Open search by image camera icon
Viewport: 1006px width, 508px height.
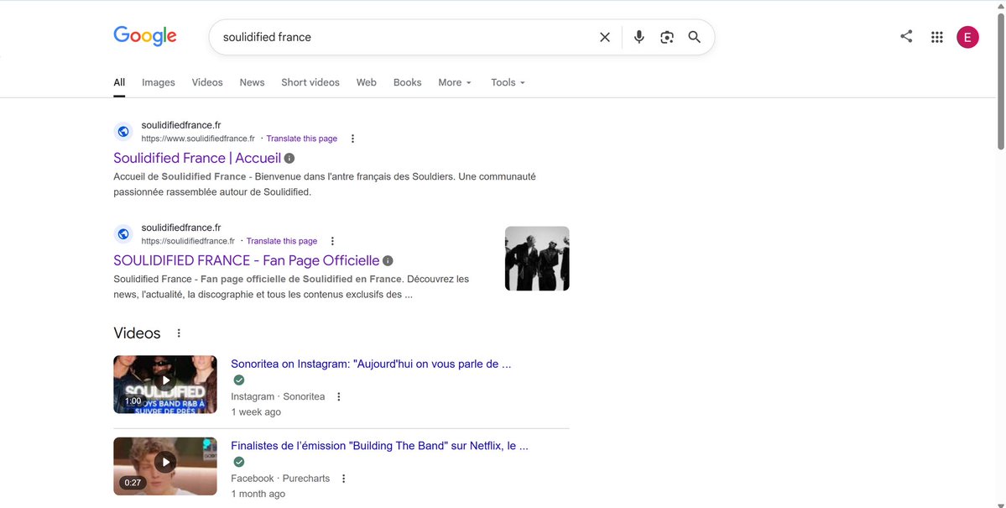click(x=666, y=37)
